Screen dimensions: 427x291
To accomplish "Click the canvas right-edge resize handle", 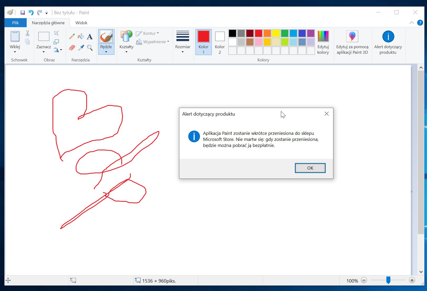I will click(x=412, y=191).
